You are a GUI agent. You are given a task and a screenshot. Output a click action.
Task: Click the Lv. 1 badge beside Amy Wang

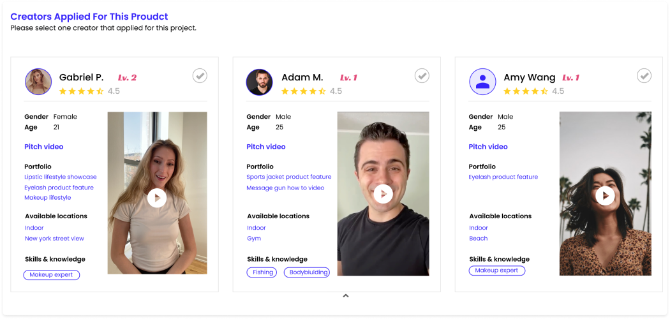571,78
